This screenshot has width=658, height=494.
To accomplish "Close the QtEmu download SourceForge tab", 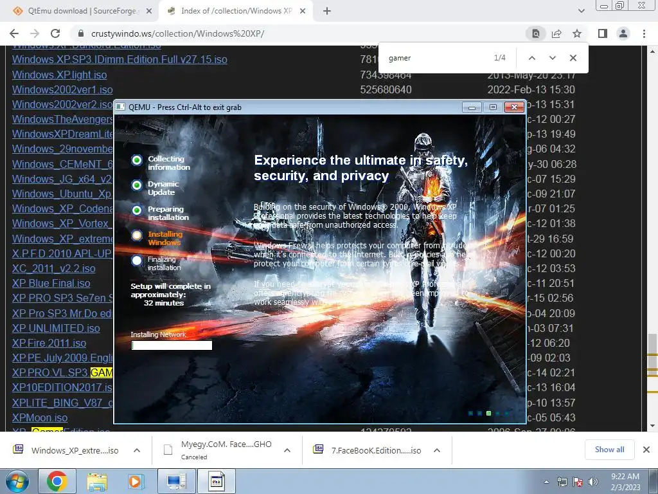I will [x=149, y=11].
